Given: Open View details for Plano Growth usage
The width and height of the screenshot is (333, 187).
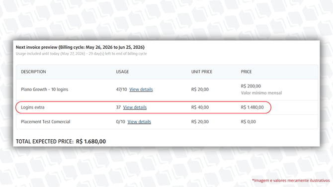Looking at the screenshot, I should [141, 90].
